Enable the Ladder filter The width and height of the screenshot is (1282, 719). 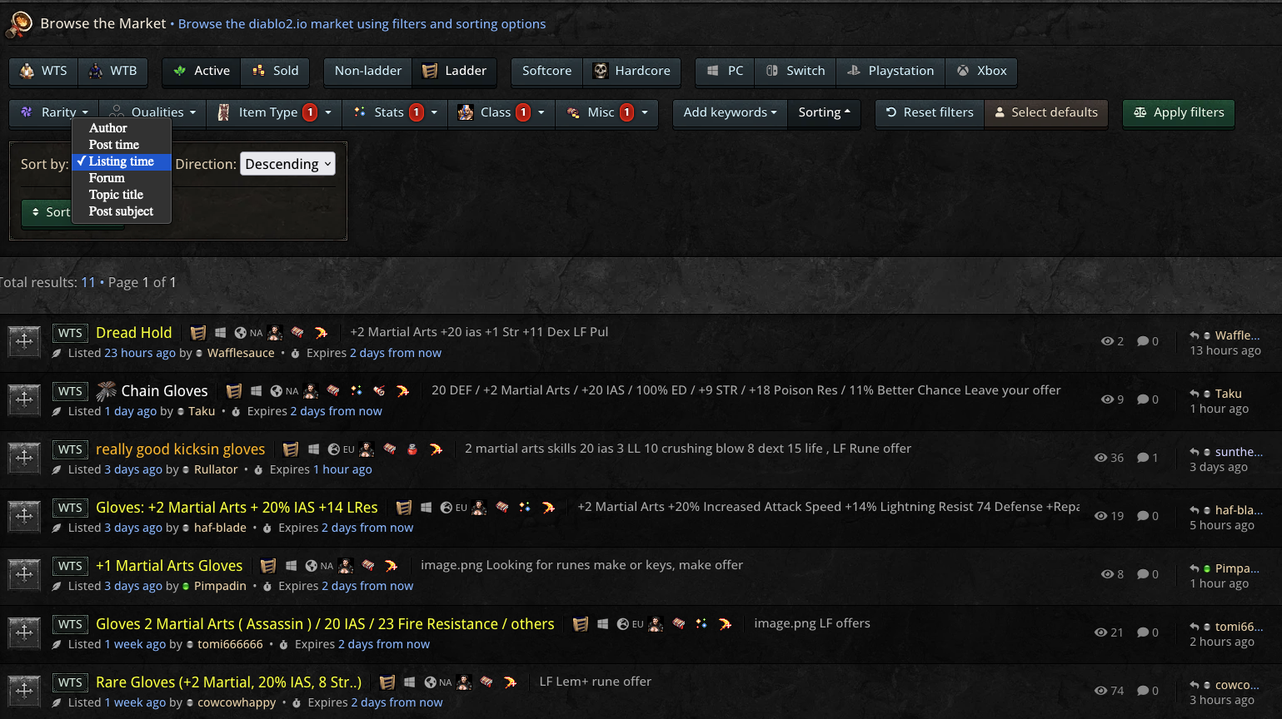454,71
